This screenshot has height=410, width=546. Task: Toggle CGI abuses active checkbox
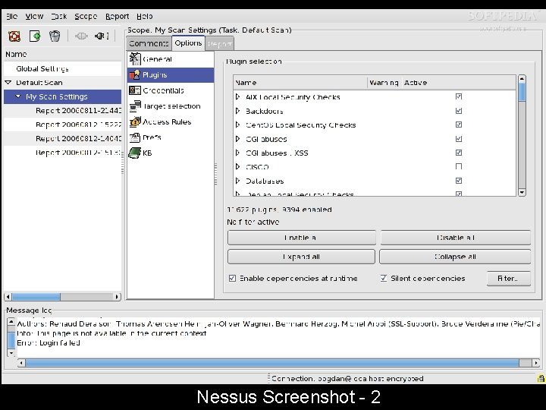[x=459, y=139]
